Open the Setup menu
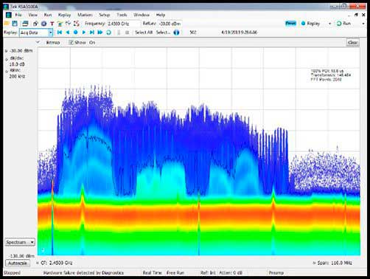The height and width of the screenshot is (279, 370). [x=105, y=15]
